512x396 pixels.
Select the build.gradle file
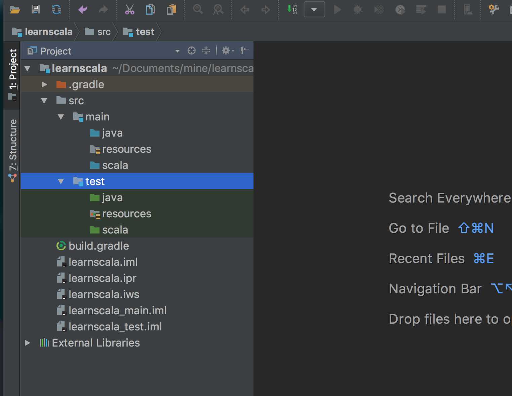click(x=137, y=246)
